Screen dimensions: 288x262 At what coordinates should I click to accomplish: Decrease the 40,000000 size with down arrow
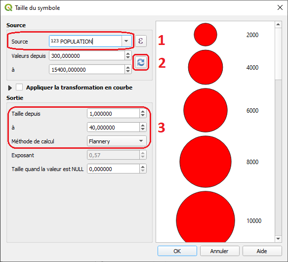tap(143, 130)
